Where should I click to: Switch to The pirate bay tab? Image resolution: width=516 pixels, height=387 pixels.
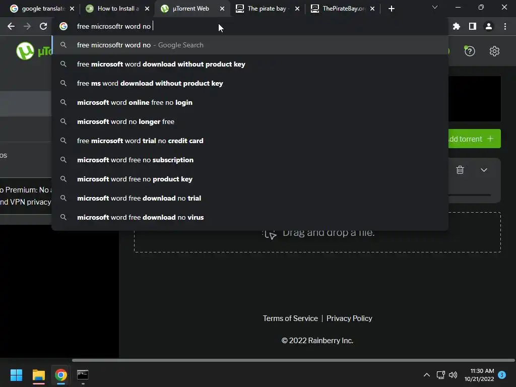point(268,9)
